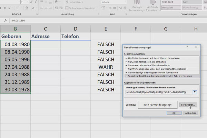Confirm the rule with OK
This screenshot has width=207, height=138.
point(174,113)
